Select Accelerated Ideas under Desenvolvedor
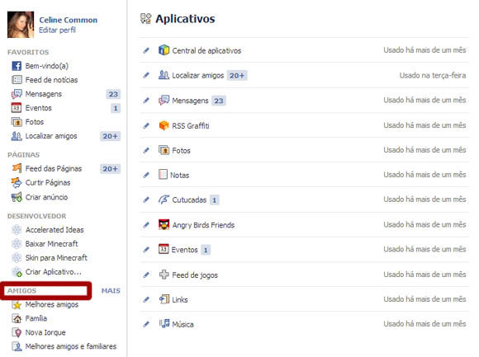Image resolution: width=479 pixels, height=357 pixels. [55, 230]
